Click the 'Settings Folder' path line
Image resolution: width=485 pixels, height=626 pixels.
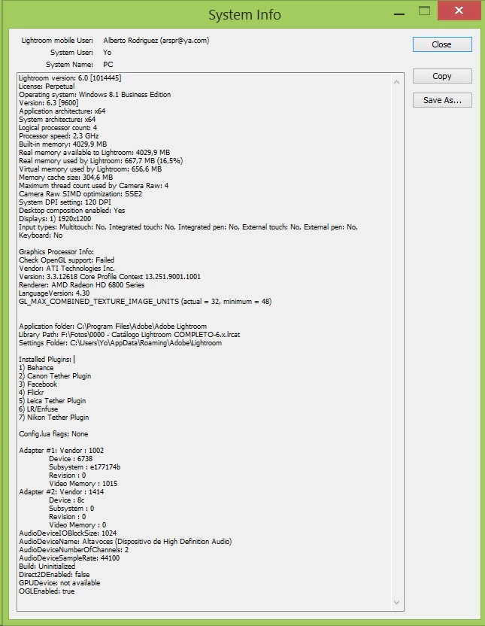click(x=120, y=343)
